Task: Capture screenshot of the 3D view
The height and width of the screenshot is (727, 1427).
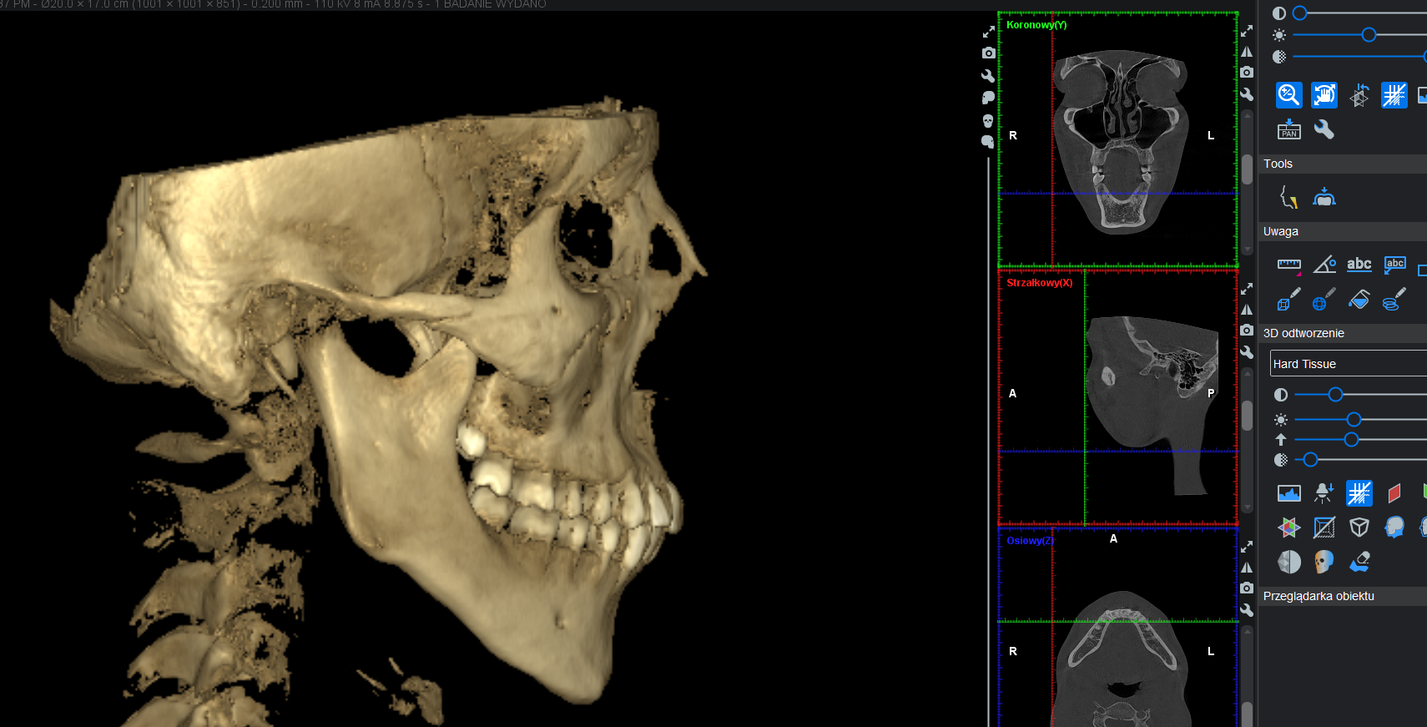Action: coord(988,53)
